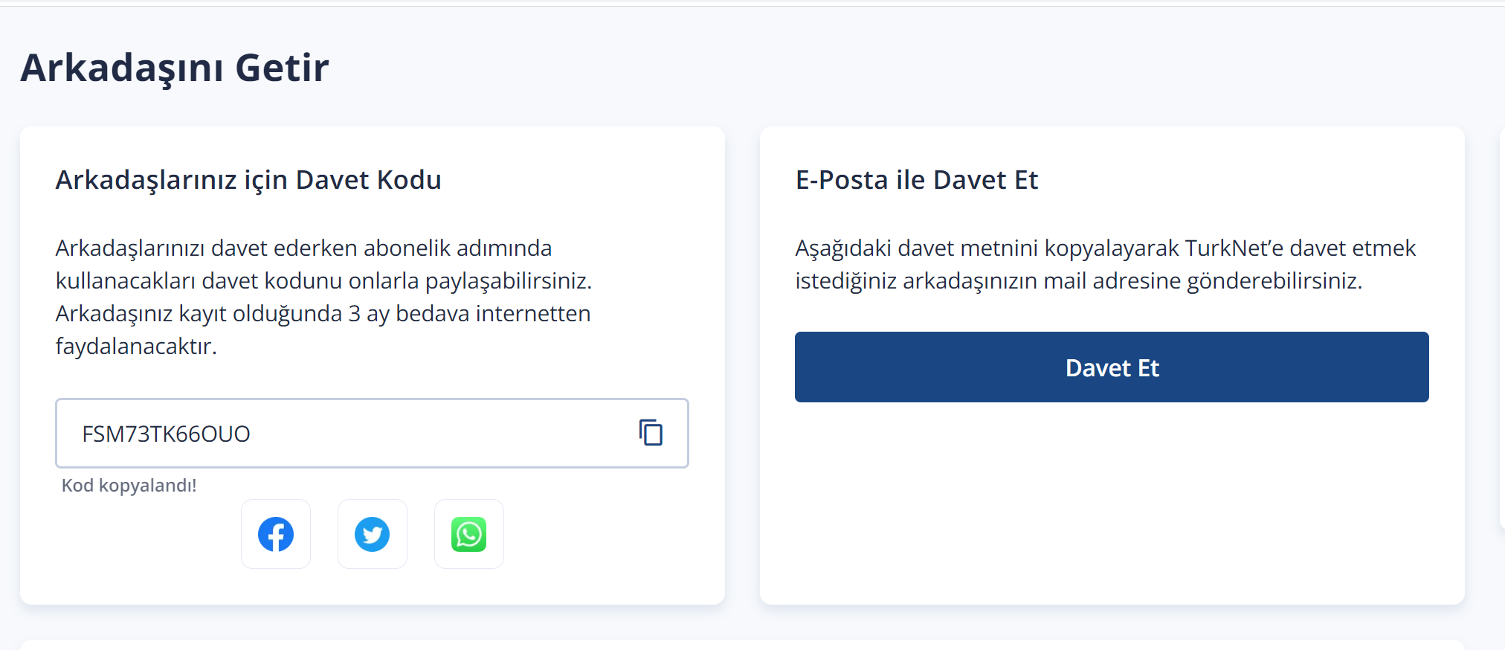Click the partially visible card at right edge

[1502, 327]
